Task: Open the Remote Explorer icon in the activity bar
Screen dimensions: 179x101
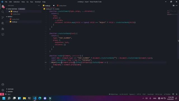Action: pyautogui.click(x=3, y=34)
